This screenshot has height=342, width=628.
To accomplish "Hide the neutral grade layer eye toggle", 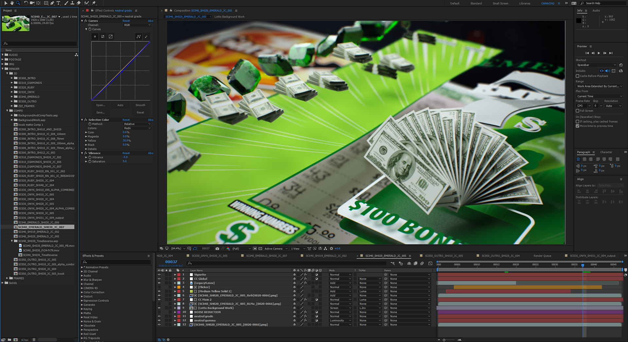I will 159,316.
